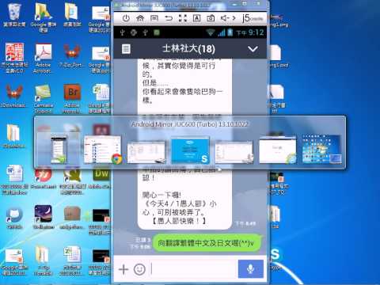Click inside the chat message input field

[193, 269]
